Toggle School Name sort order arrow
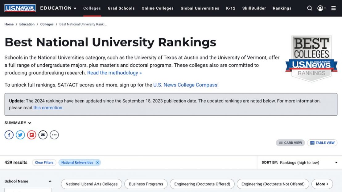This screenshot has height=192, width=342. click(50, 181)
